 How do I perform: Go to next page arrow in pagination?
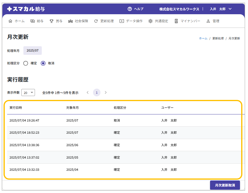(x=106, y=92)
